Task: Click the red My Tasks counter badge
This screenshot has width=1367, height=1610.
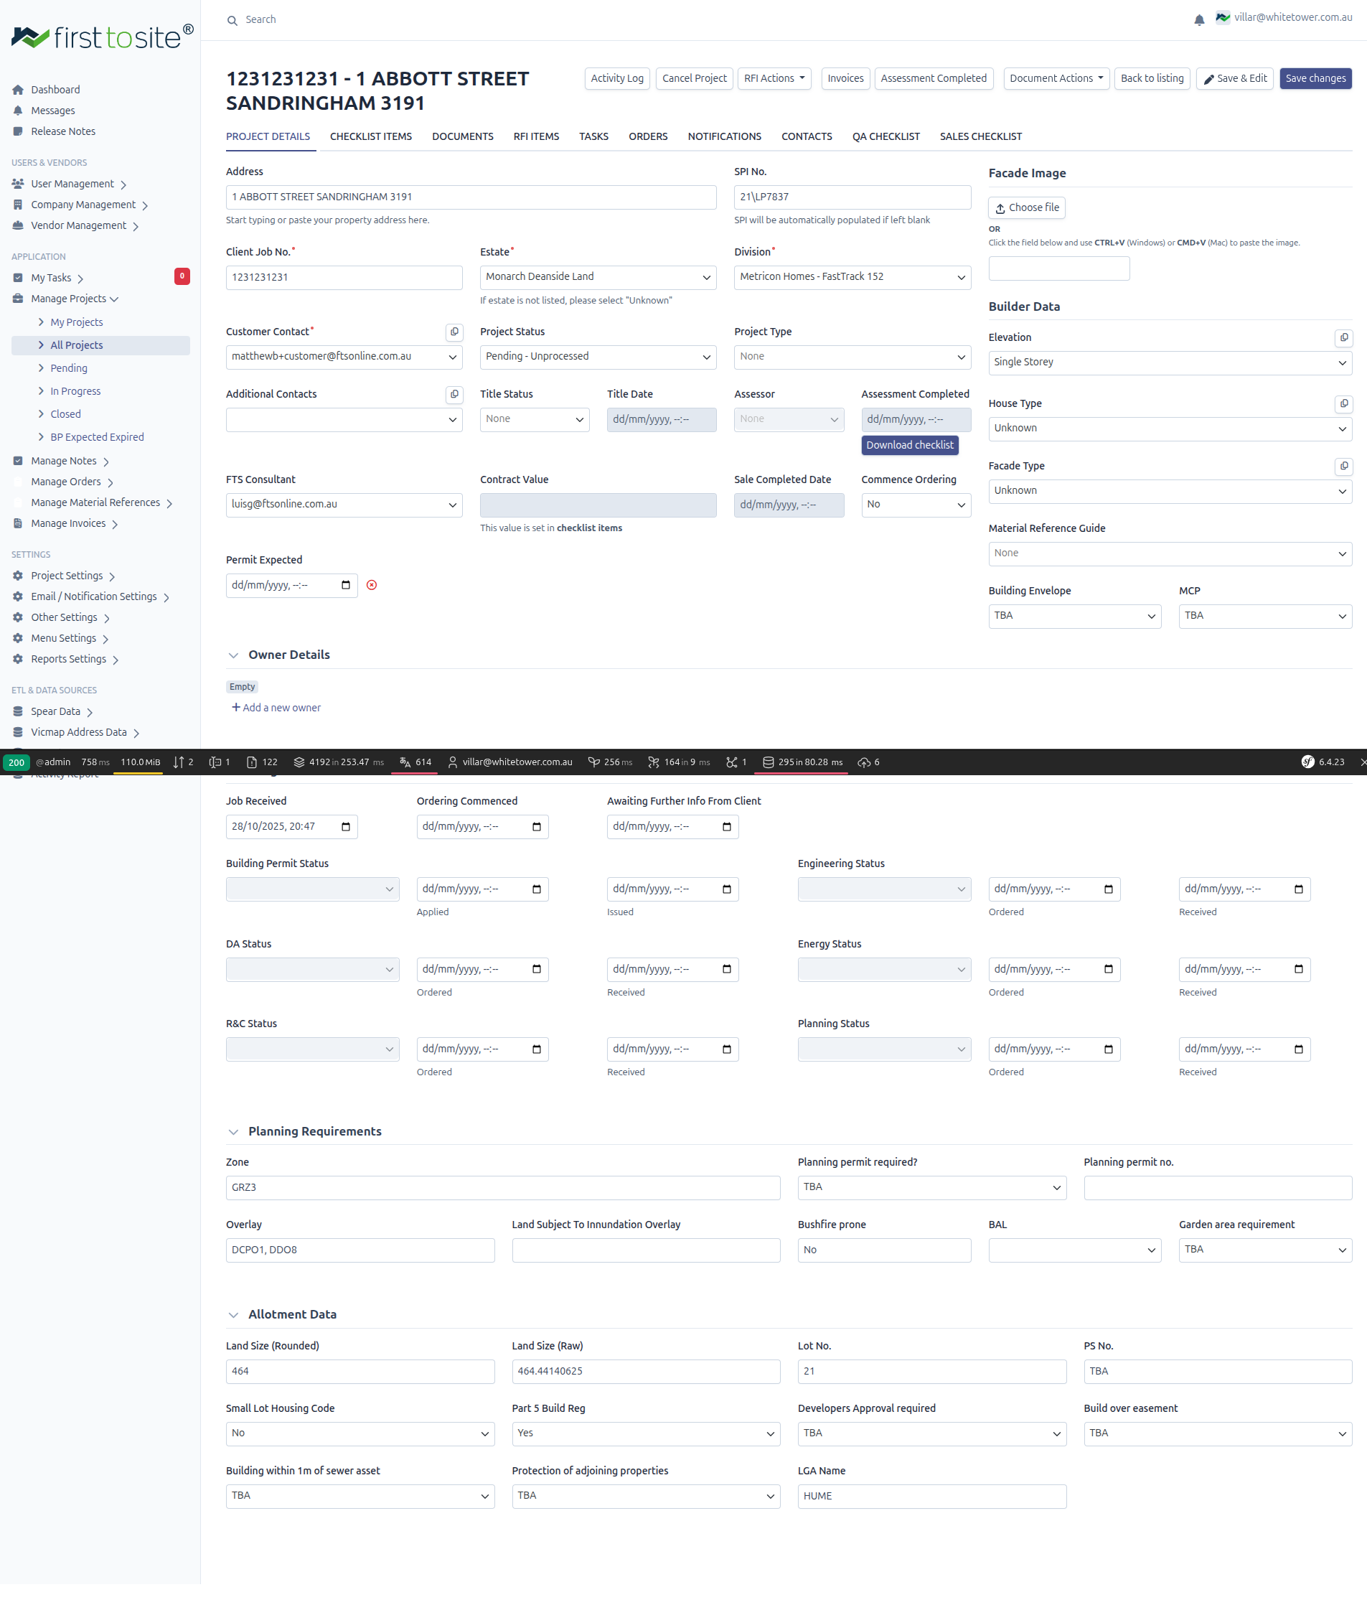Action: [182, 277]
